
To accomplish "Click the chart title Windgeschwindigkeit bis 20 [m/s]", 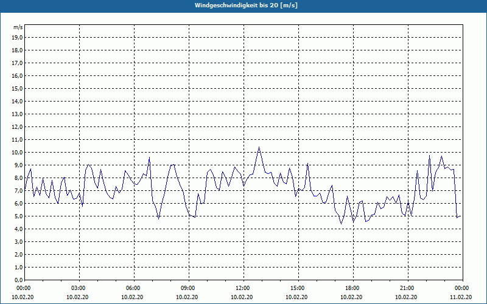I will point(246,5).
